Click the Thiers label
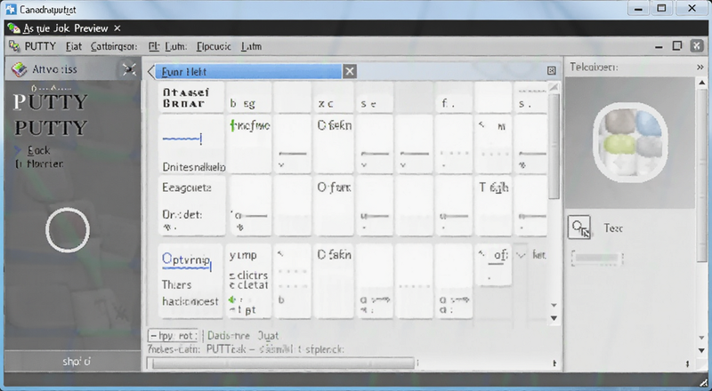 click(x=176, y=285)
